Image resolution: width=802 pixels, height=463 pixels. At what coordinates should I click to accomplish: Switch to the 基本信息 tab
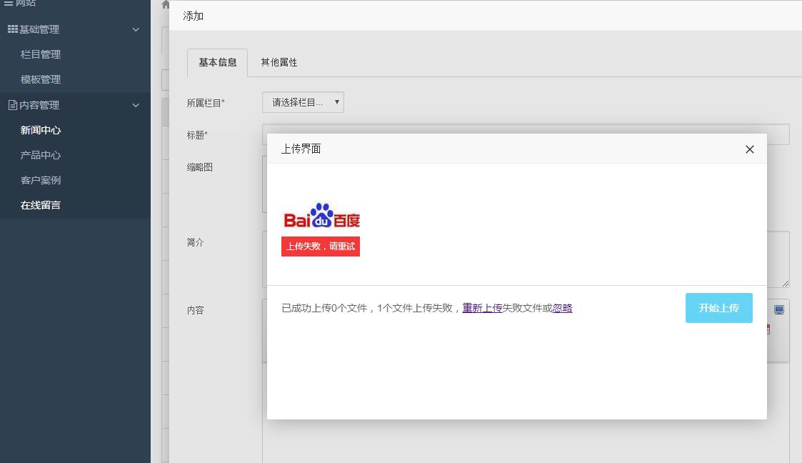tap(217, 62)
